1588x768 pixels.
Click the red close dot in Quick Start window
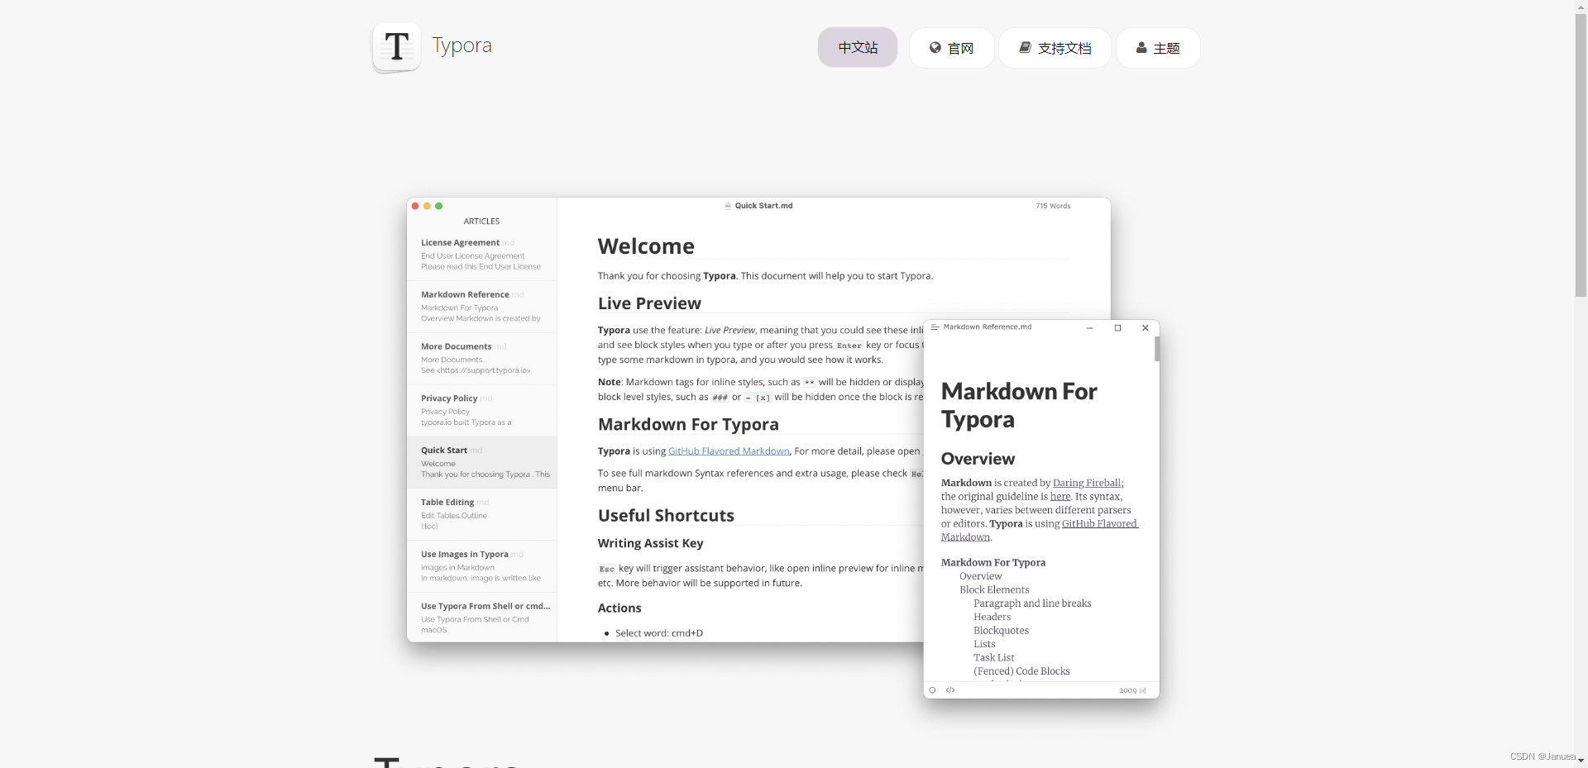pos(415,206)
